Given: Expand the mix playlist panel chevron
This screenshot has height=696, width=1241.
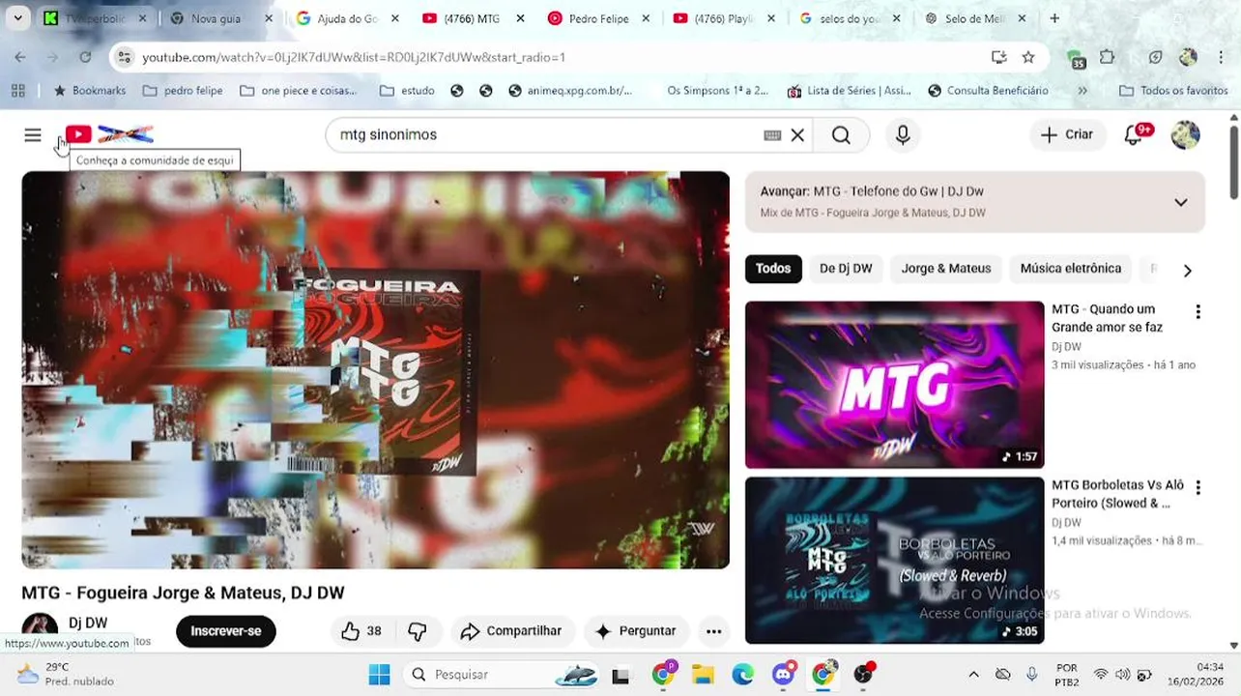Looking at the screenshot, I should click(1180, 202).
